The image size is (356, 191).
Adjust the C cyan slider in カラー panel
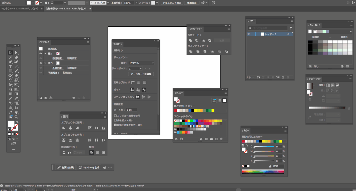[x=264, y=147]
